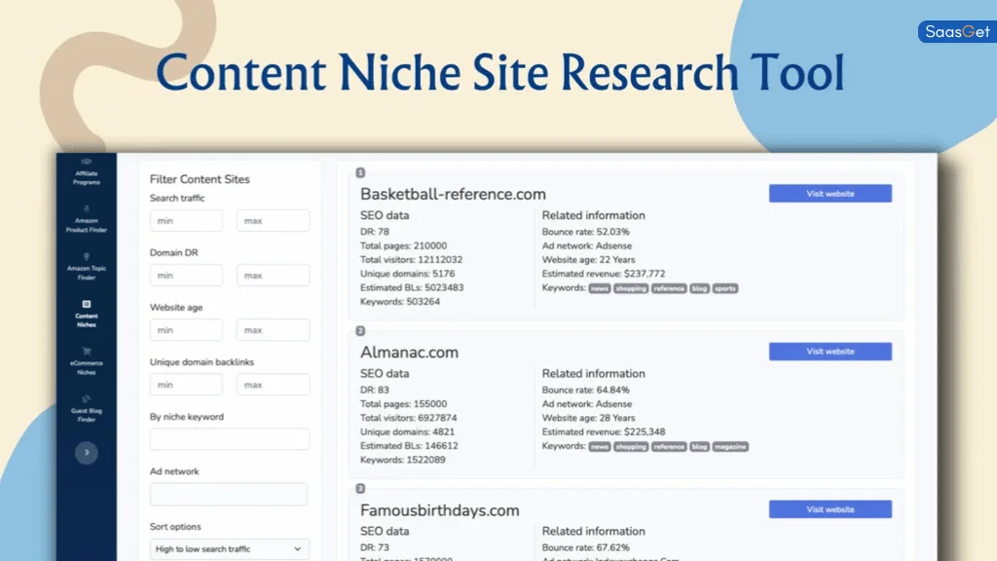Viewport: 997px width, 561px height.
Task: Click Almanac.com title
Action: [409, 353]
